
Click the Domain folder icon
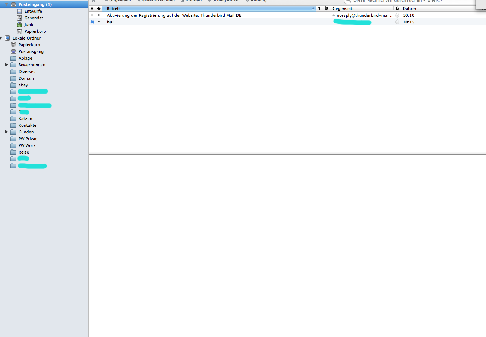[x=13, y=78]
